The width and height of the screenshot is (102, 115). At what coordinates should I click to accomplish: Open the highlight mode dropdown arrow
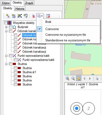42,16
